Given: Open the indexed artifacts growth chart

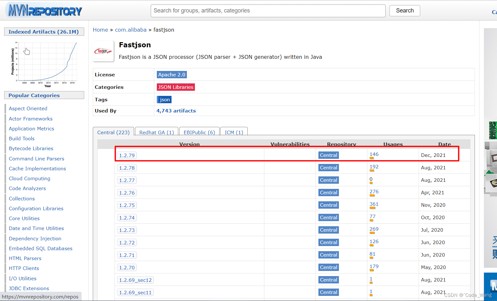Looking at the screenshot, I should click(44, 64).
